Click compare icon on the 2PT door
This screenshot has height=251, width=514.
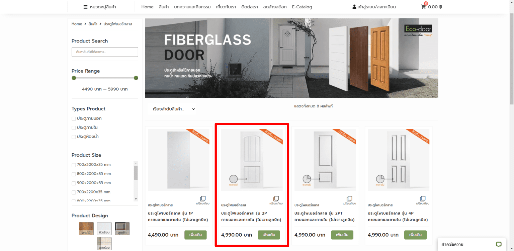pos(349,199)
